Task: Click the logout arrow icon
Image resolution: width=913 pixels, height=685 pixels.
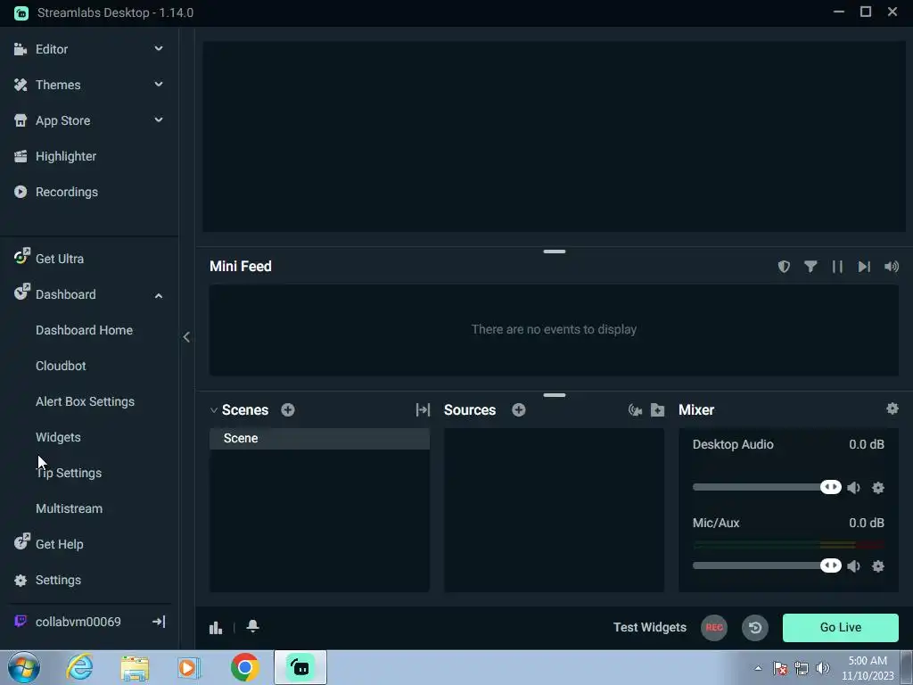Action: tap(159, 622)
